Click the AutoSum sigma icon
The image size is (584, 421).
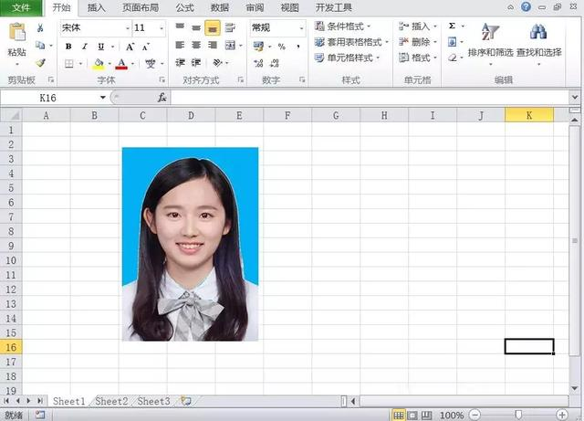point(452,26)
